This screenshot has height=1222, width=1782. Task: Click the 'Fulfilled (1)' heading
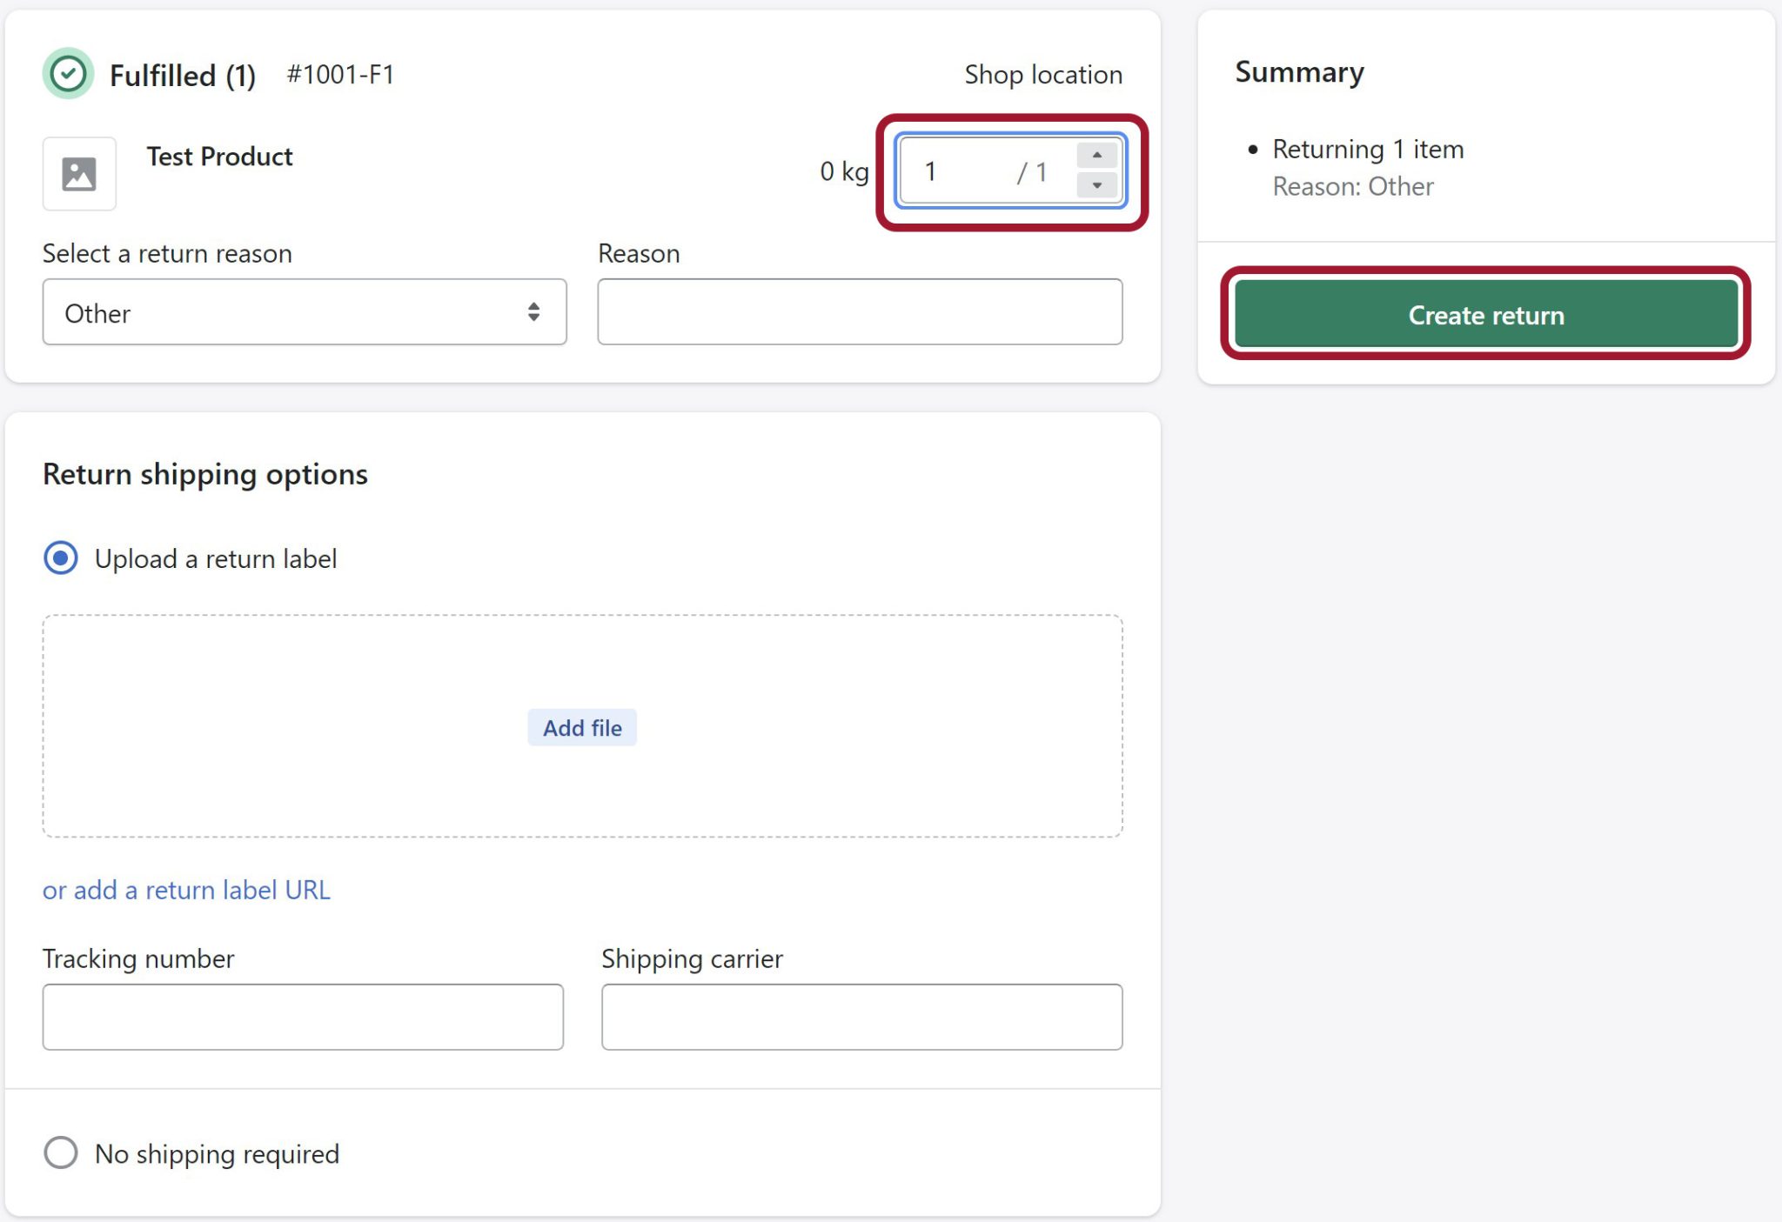(183, 76)
